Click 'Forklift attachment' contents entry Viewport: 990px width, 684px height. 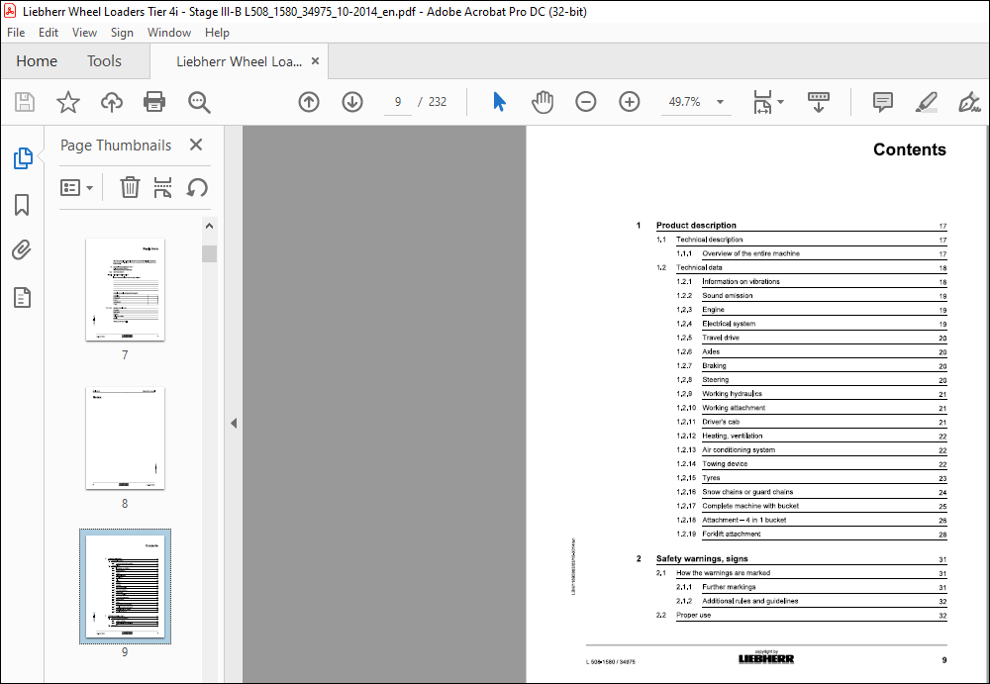(732, 535)
